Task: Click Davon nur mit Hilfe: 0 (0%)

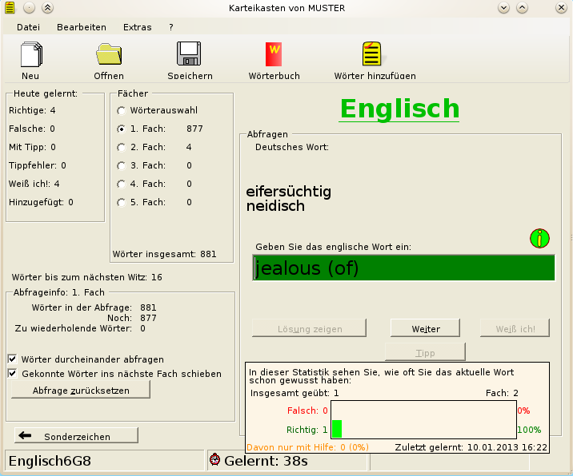Action: pyautogui.click(x=307, y=447)
